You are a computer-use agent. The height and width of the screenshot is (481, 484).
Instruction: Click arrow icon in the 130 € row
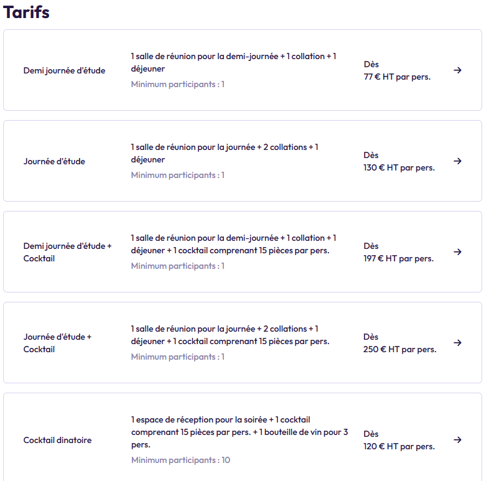tap(457, 161)
